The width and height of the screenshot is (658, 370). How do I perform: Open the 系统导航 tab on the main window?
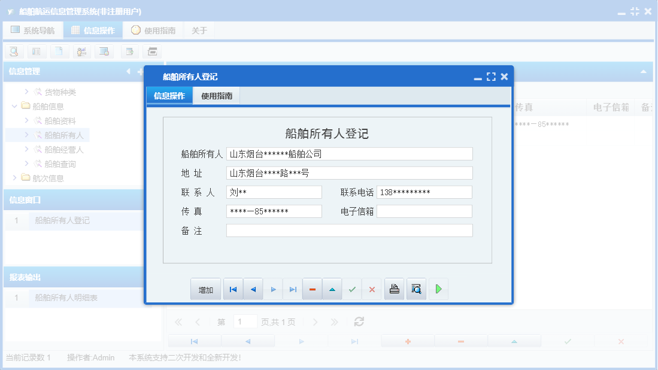pyautogui.click(x=33, y=29)
